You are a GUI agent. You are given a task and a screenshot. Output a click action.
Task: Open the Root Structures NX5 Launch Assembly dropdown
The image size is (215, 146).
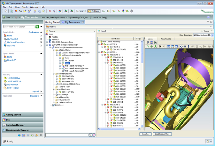click(212, 35)
